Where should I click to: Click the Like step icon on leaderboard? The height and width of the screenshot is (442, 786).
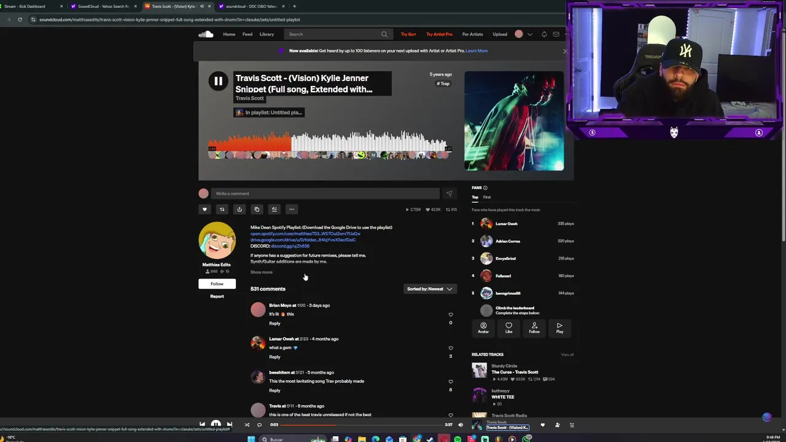click(508, 328)
